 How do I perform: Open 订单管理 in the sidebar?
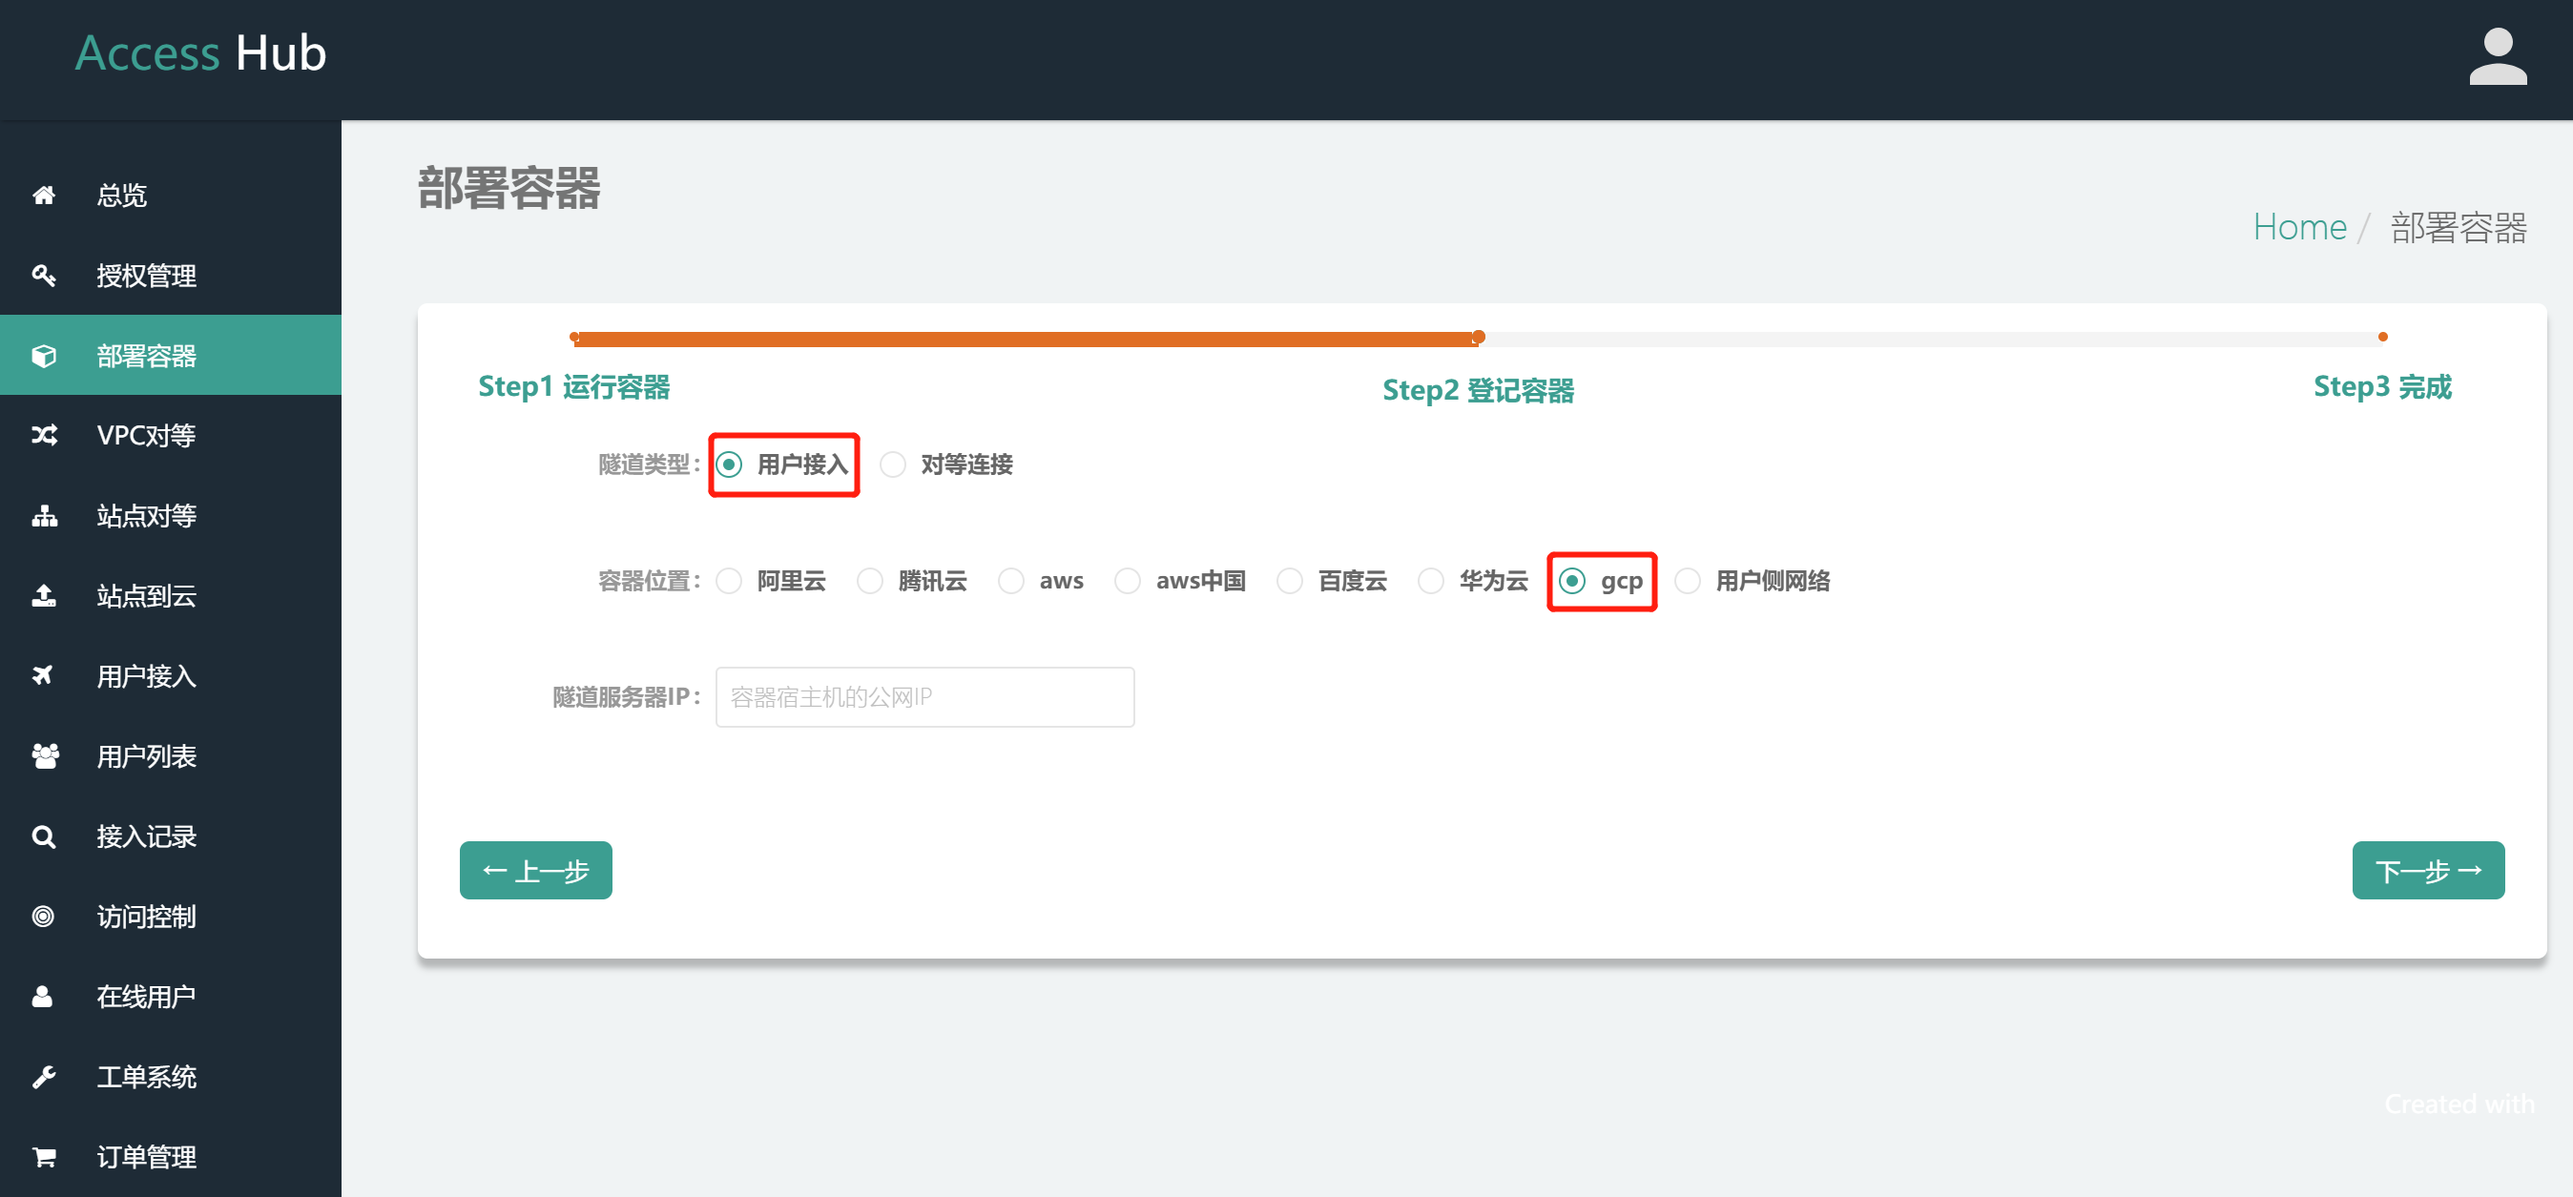(x=171, y=1157)
